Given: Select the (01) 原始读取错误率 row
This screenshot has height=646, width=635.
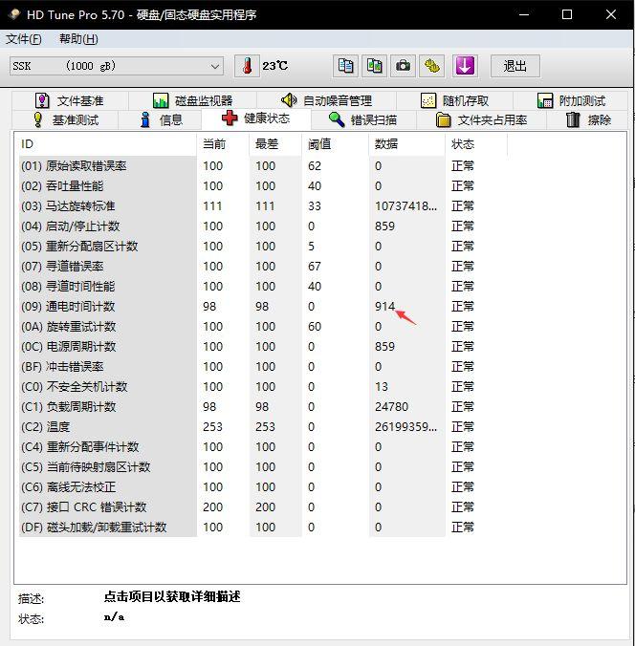Looking at the screenshot, I should (x=263, y=166).
